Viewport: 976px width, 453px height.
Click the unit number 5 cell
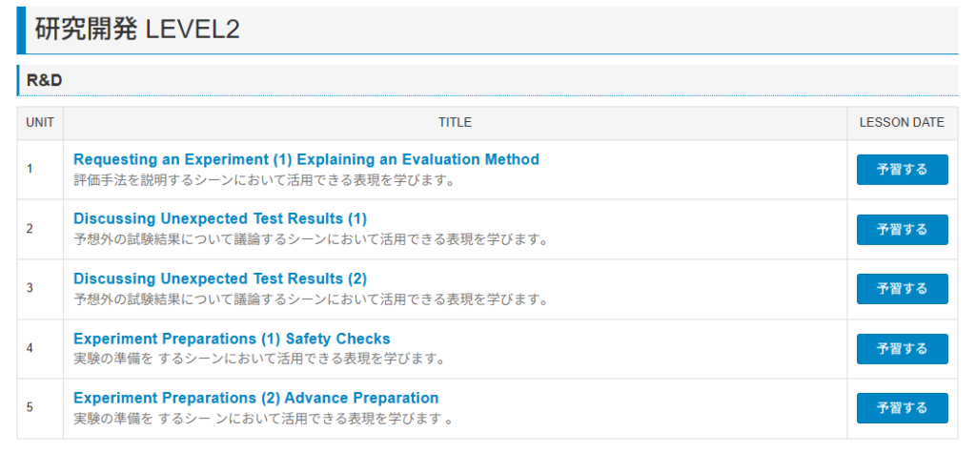point(30,408)
